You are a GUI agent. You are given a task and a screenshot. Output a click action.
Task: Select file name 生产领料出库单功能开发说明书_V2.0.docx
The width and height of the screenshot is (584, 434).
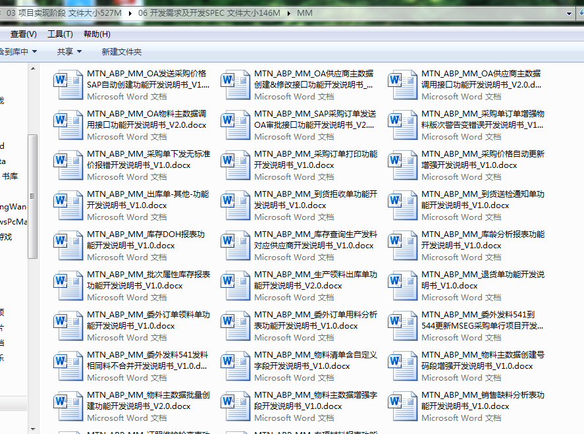315,280
